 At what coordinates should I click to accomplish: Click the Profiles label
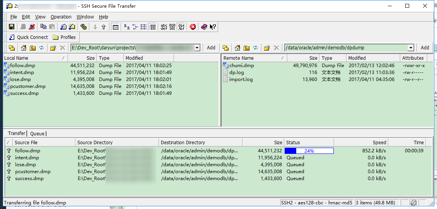coord(68,37)
